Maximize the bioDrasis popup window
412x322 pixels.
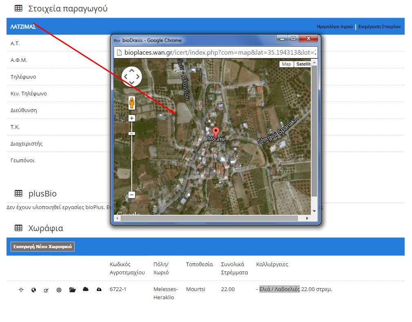point(293,39)
